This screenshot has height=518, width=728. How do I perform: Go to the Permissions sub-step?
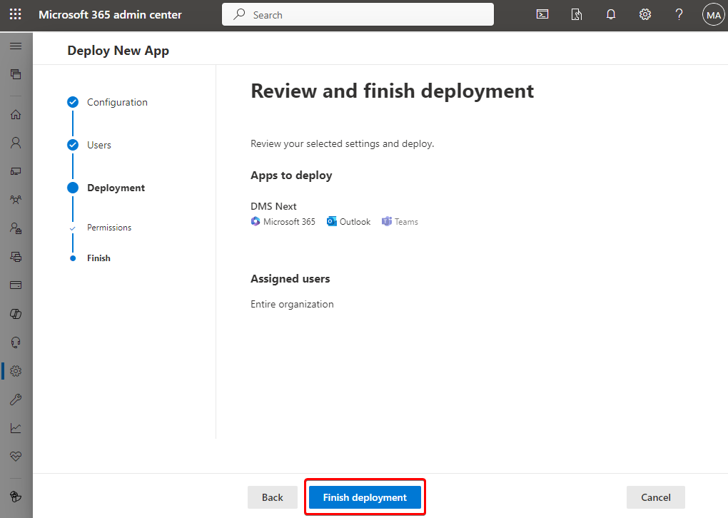[x=109, y=228]
